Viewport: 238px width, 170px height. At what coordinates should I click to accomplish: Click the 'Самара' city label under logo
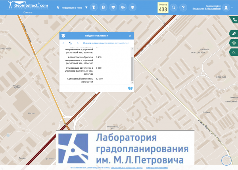pos(28,12)
